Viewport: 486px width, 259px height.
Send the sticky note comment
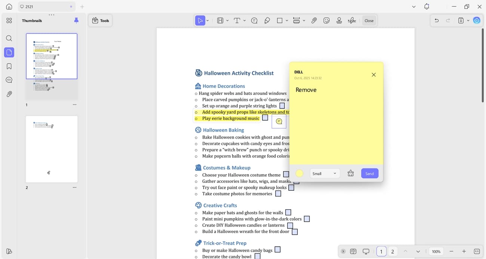tap(369, 173)
